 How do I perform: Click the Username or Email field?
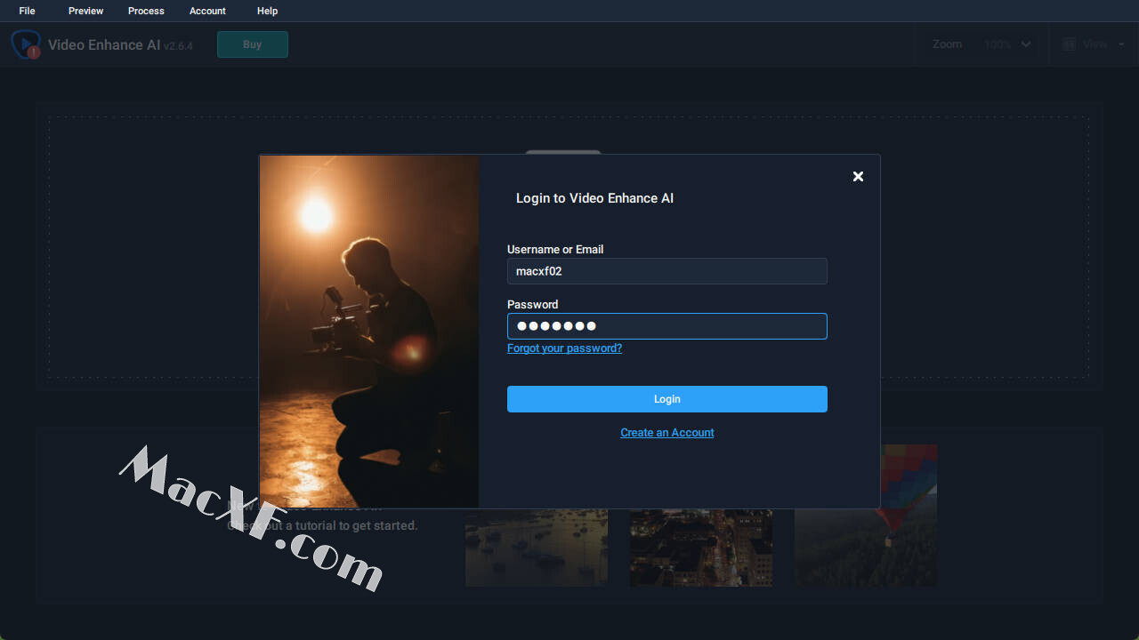pos(667,271)
